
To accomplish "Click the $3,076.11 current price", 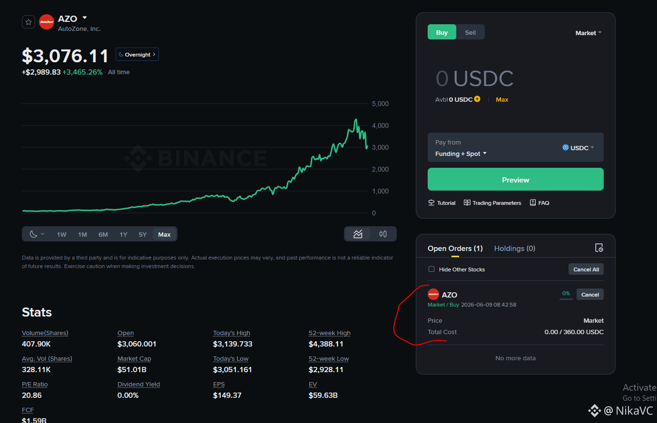I will [x=65, y=56].
